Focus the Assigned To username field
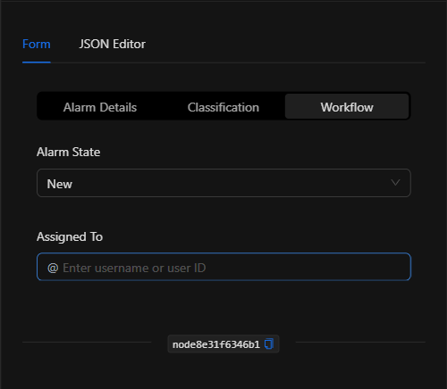 (x=223, y=267)
